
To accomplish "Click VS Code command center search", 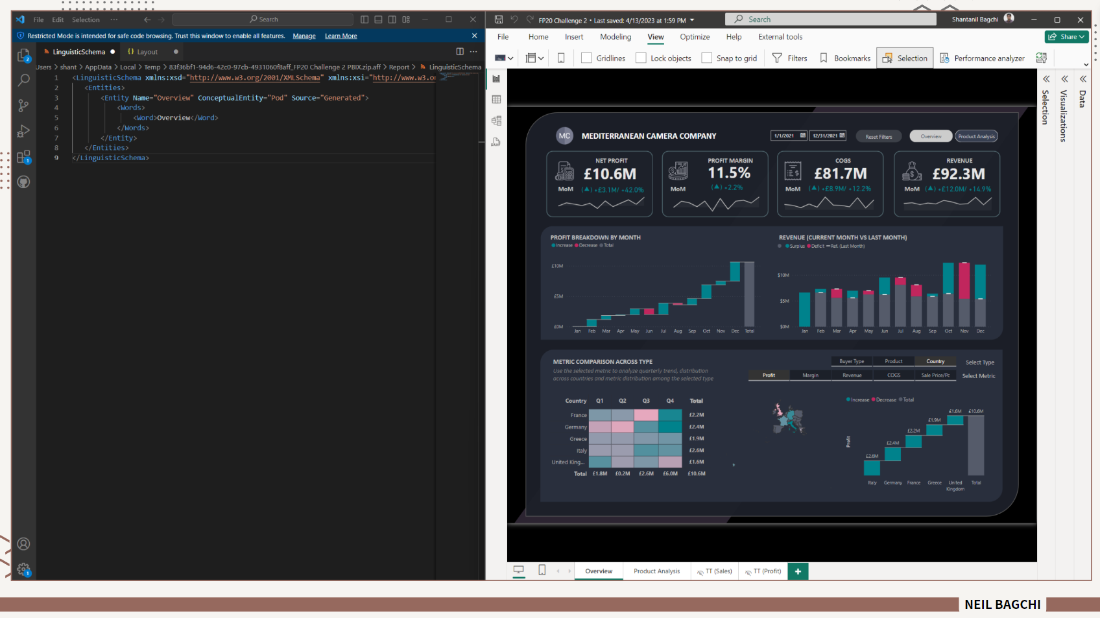I will (x=263, y=19).
